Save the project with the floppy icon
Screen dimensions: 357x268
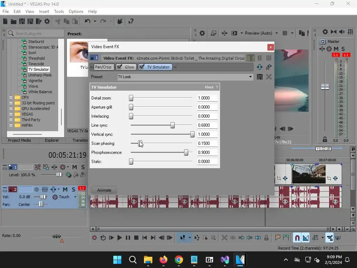pos(22,21)
